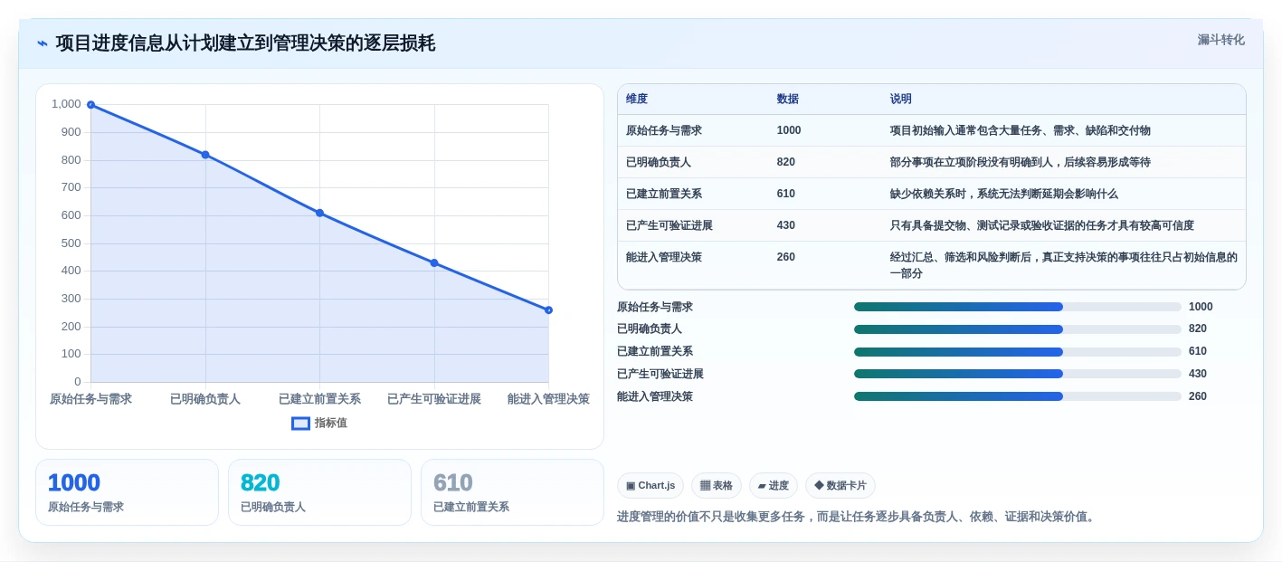Click the progress bar for 已明确负责人
The image size is (1282, 562).
1018,329
